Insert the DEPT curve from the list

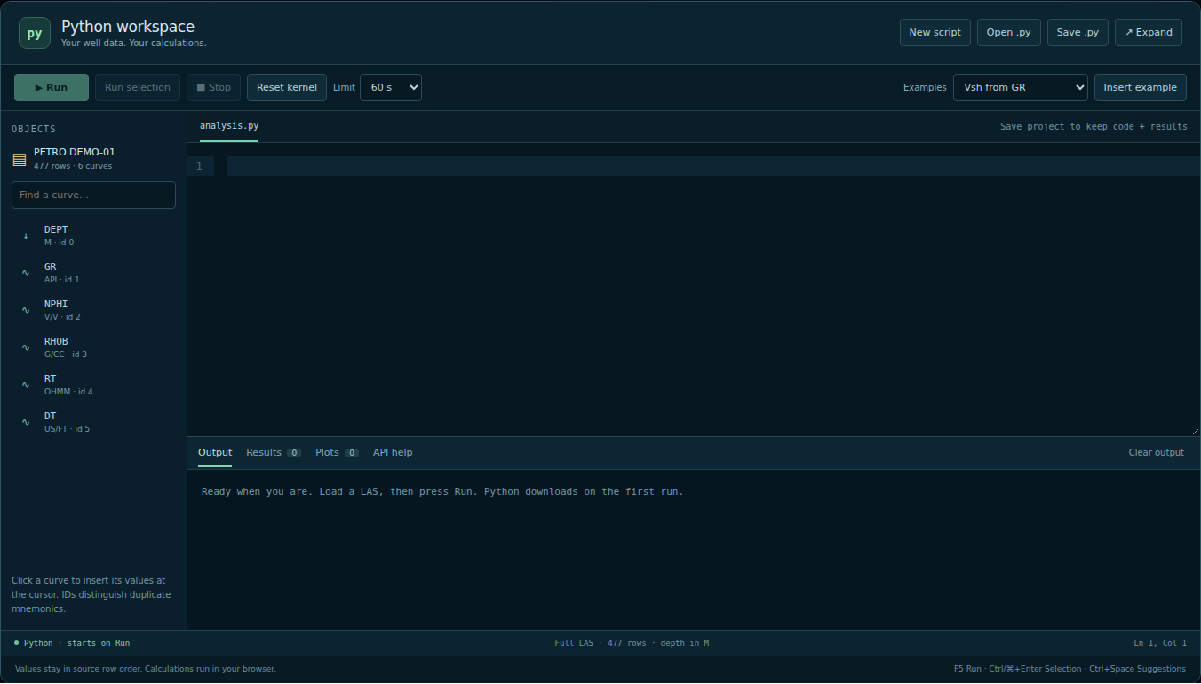click(93, 235)
